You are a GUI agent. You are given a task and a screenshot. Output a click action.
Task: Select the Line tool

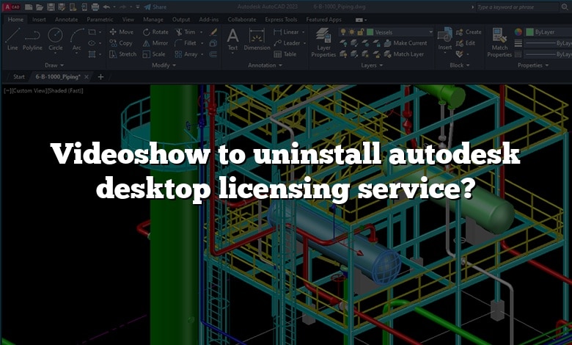point(12,39)
